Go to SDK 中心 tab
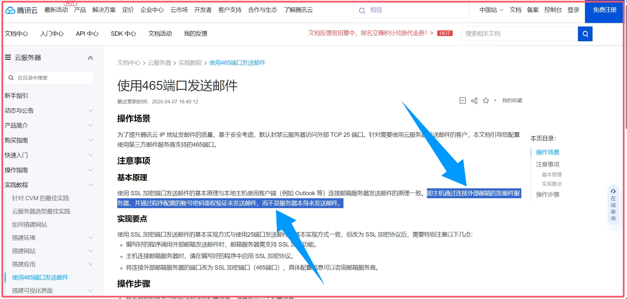 [124, 34]
